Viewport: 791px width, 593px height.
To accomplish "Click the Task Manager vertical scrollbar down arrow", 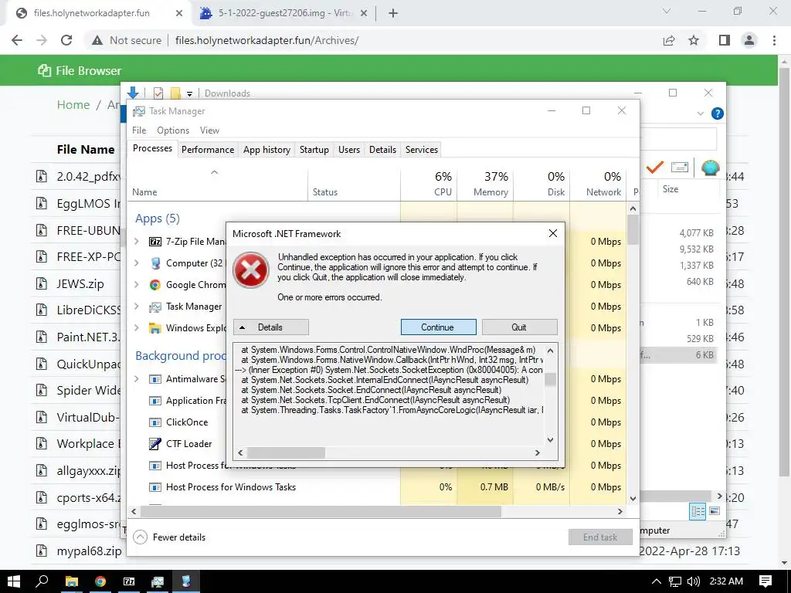I will pyautogui.click(x=633, y=498).
